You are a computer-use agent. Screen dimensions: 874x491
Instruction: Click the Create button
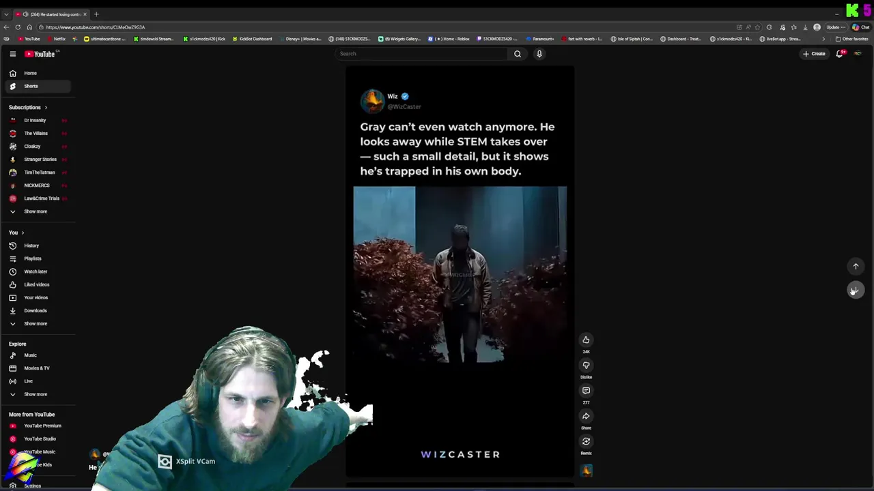click(814, 54)
